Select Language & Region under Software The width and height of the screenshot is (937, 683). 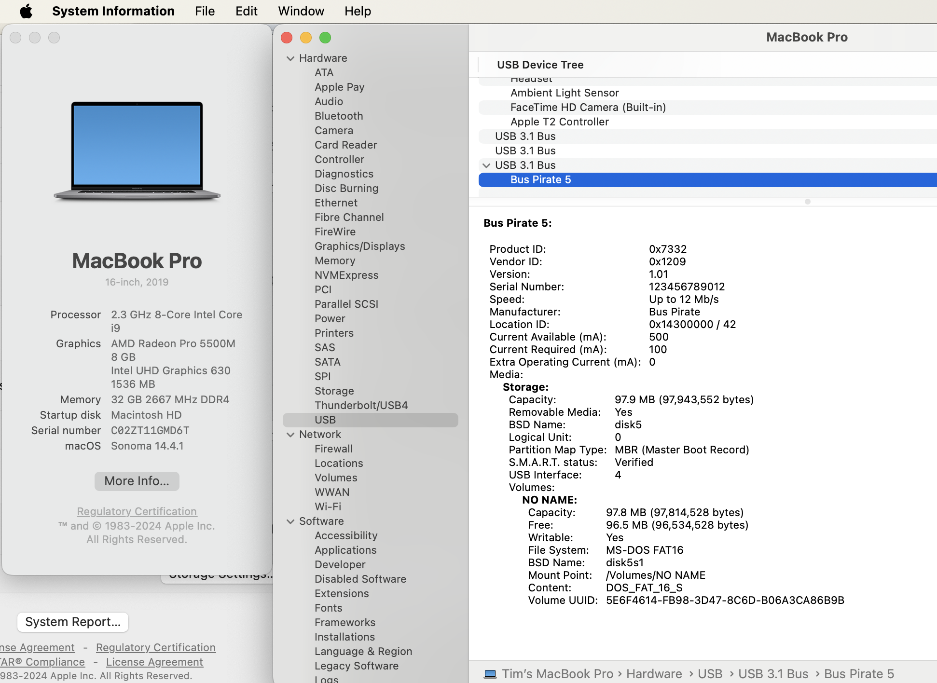(363, 651)
